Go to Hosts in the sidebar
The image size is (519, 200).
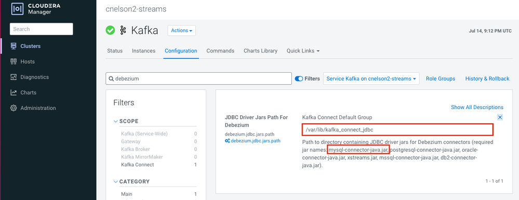28,62
